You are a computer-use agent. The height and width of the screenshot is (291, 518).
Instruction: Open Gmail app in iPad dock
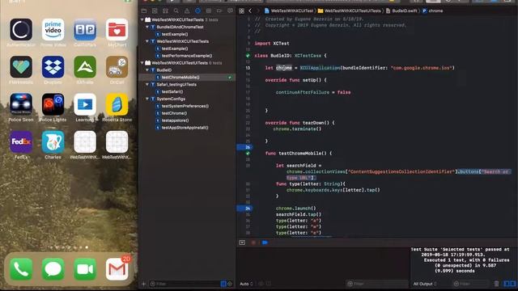coord(117,269)
